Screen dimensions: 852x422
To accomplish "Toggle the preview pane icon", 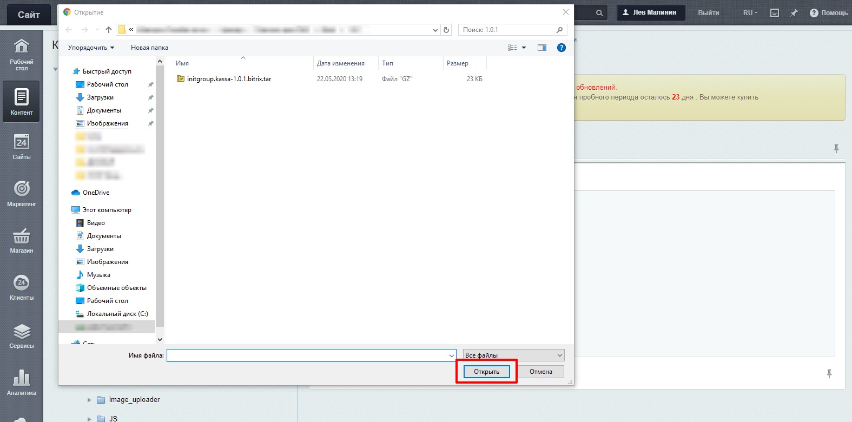I will pyautogui.click(x=542, y=48).
